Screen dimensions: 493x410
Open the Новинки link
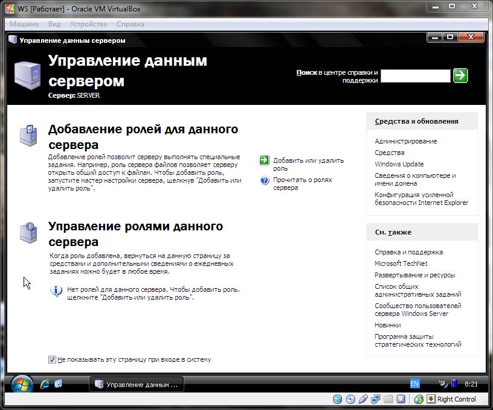[388, 325]
